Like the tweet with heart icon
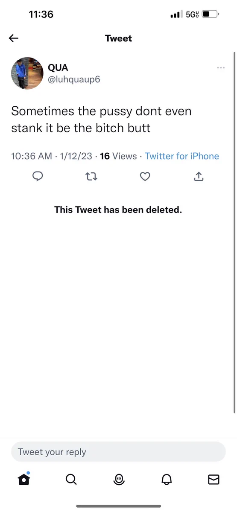237x512 pixels. [145, 177]
